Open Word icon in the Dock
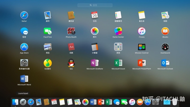This screenshot has height=107, width=190. (93, 102)
